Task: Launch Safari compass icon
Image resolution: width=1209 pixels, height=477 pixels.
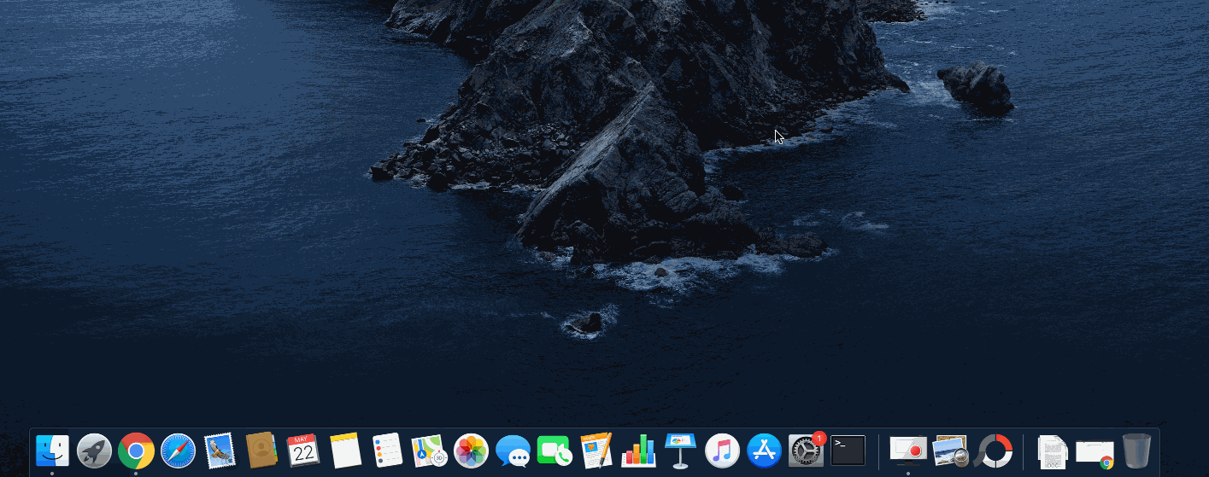Action: (178, 451)
